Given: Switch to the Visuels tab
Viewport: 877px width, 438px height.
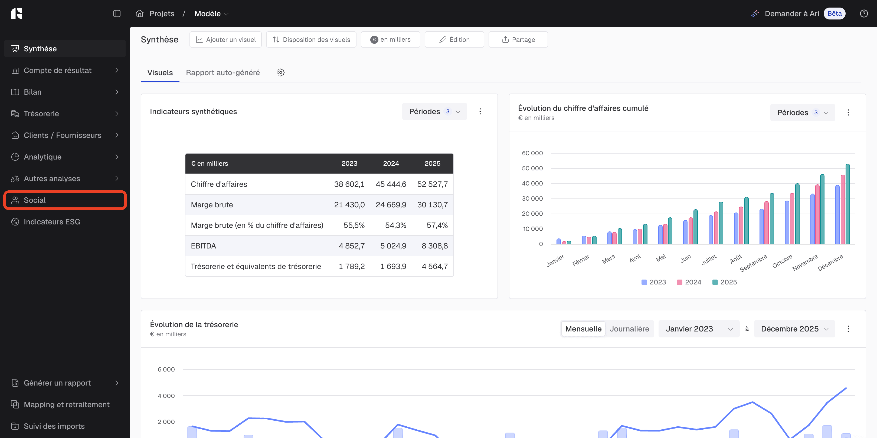Looking at the screenshot, I should click(x=160, y=72).
